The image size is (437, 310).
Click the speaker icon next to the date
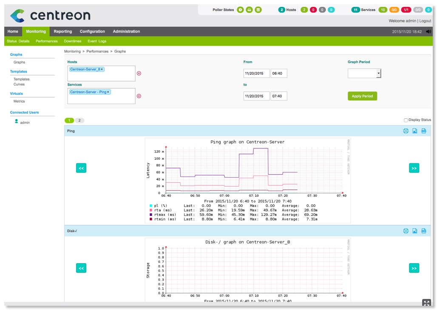coord(429,31)
